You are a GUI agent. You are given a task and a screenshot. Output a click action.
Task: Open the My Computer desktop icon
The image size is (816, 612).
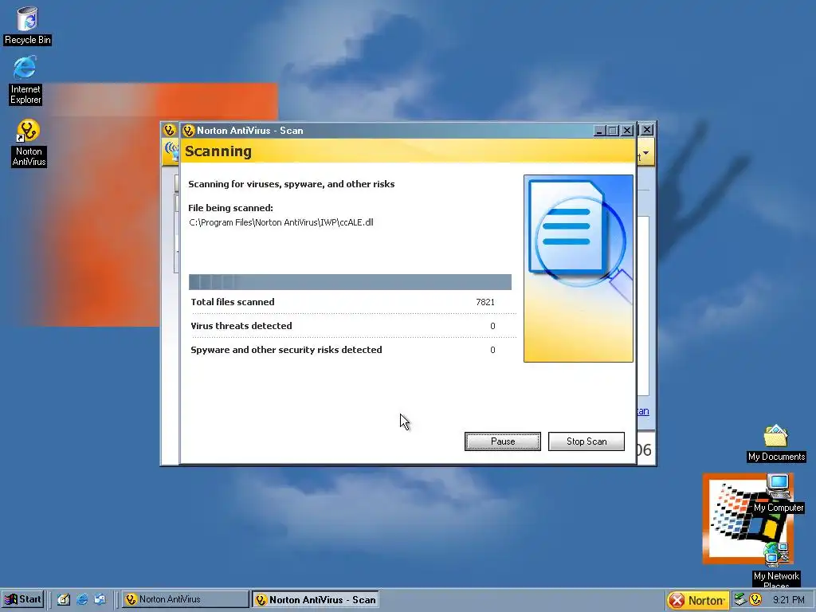pos(778,493)
